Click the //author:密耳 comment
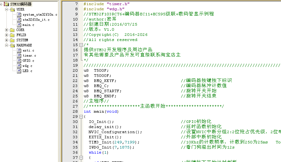The width and height of the screenshot is (281, 162). (100, 19)
